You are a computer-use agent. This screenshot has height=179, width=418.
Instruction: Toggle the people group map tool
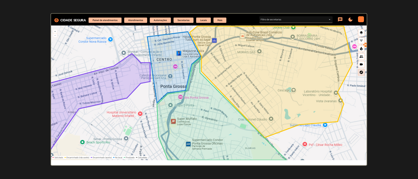pos(361,56)
